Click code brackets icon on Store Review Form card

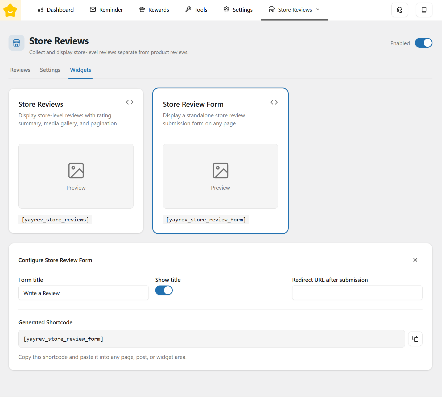[x=274, y=102]
